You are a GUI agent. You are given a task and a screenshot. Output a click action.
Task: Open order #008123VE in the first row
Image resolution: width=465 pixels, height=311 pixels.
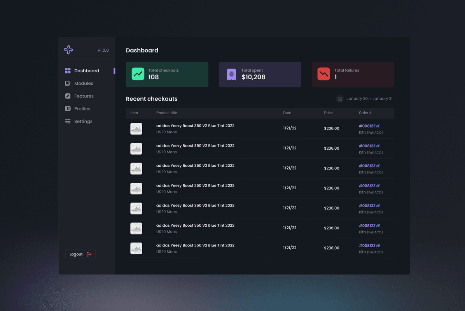[x=369, y=126]
